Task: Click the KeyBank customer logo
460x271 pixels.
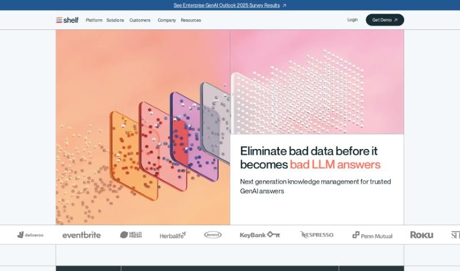Action: [x=260, y=235]
